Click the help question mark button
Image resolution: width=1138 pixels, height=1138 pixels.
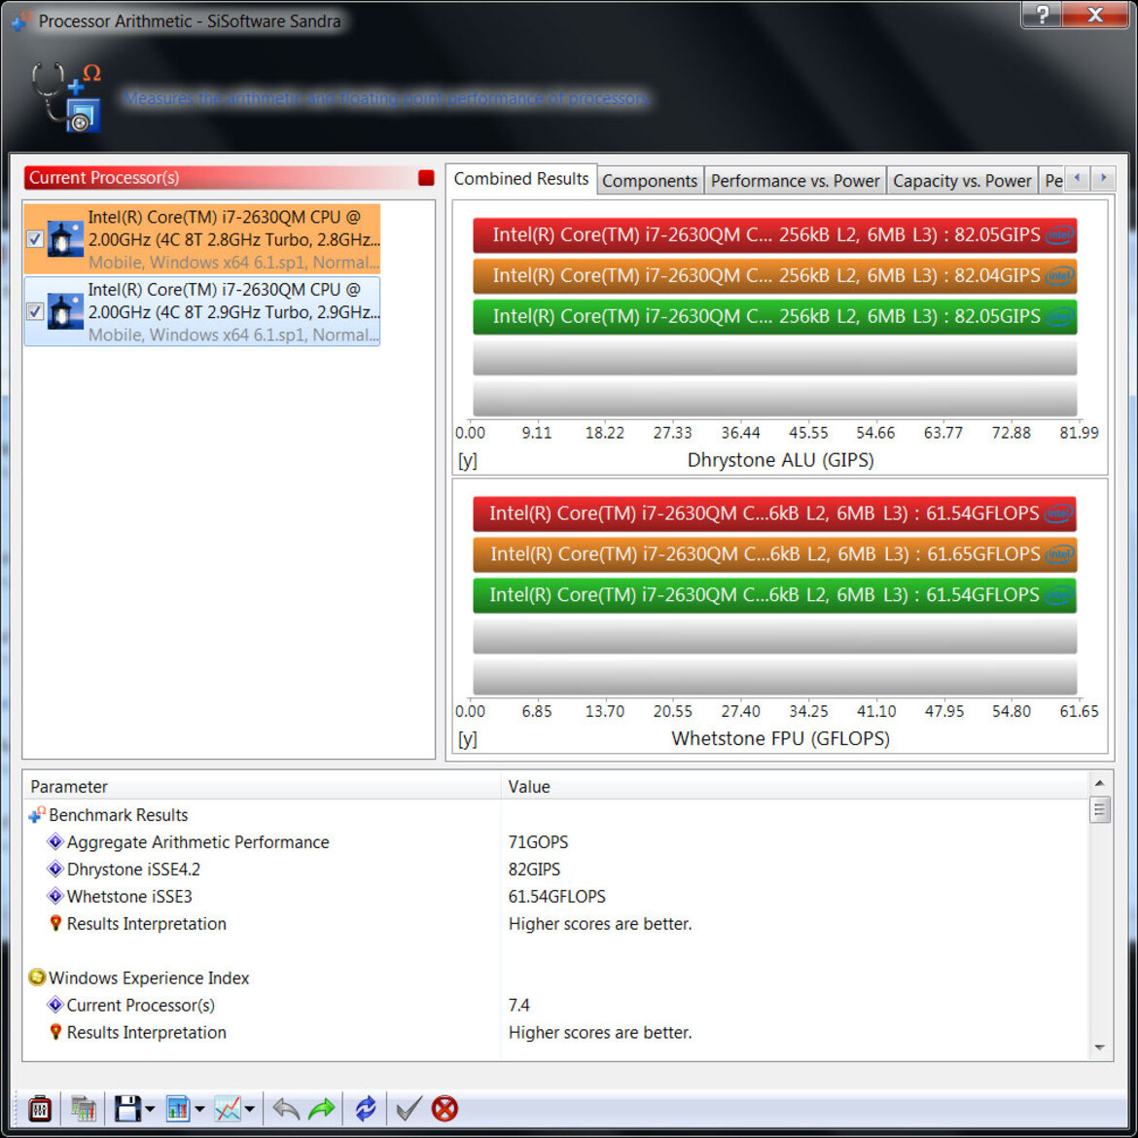point(1042,14)
